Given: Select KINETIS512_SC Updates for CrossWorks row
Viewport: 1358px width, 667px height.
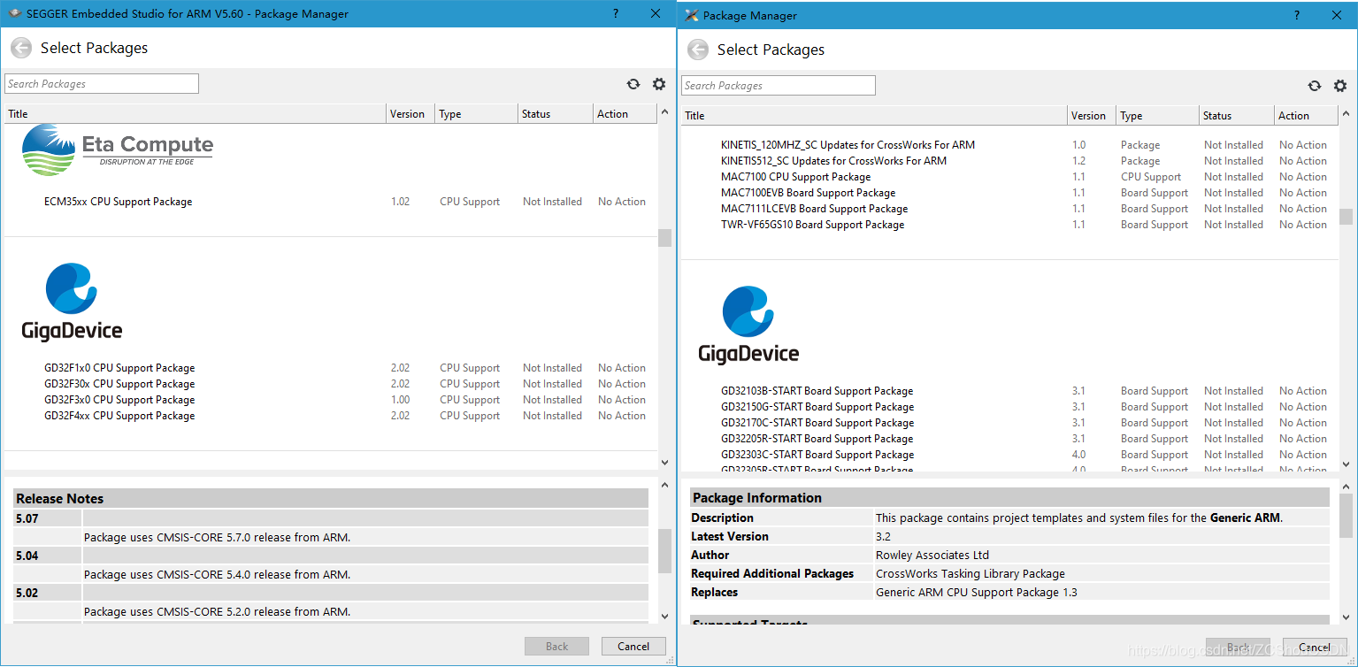Looking at the screenshot, I should pos(1009,161).
